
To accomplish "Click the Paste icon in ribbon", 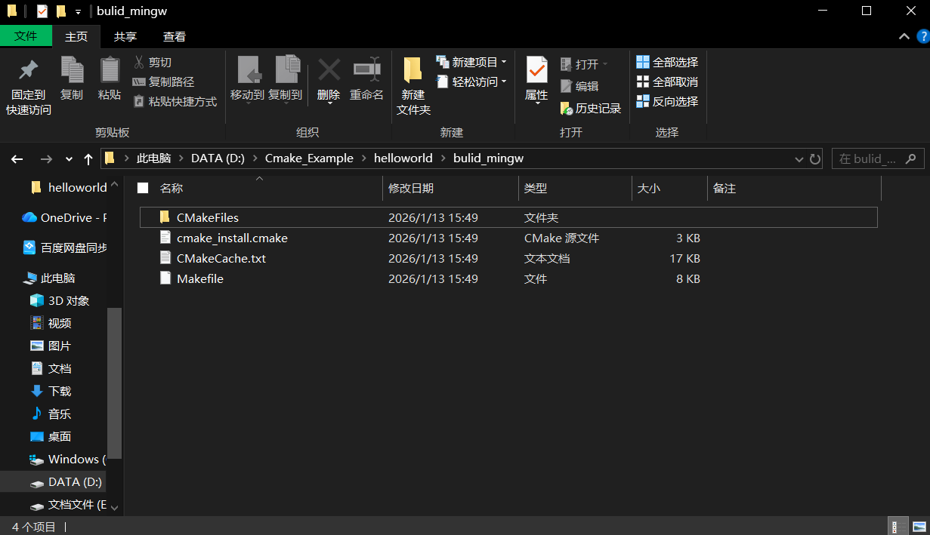I will pos(110,71).
